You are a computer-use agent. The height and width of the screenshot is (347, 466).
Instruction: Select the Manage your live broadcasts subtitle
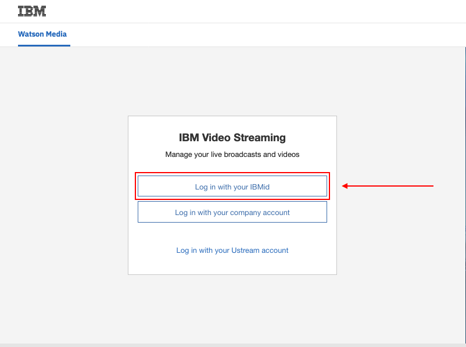[232, 155]
